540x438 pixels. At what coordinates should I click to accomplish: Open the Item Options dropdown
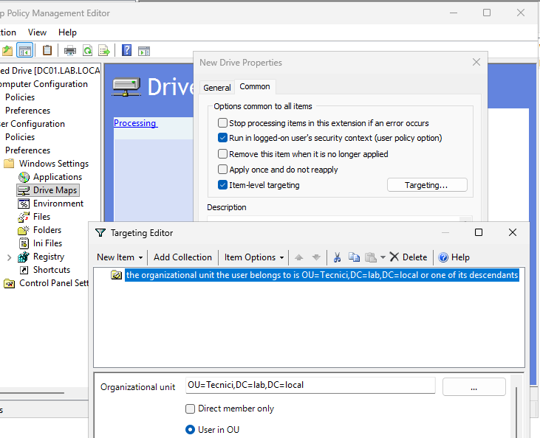pyautogui.click(x=254, y=257)
